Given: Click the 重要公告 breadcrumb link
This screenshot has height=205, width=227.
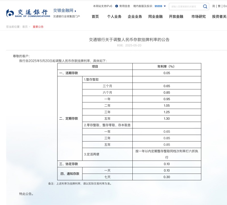Looking at the screenshot, I should pyautogui.click(x=38, y=27).
